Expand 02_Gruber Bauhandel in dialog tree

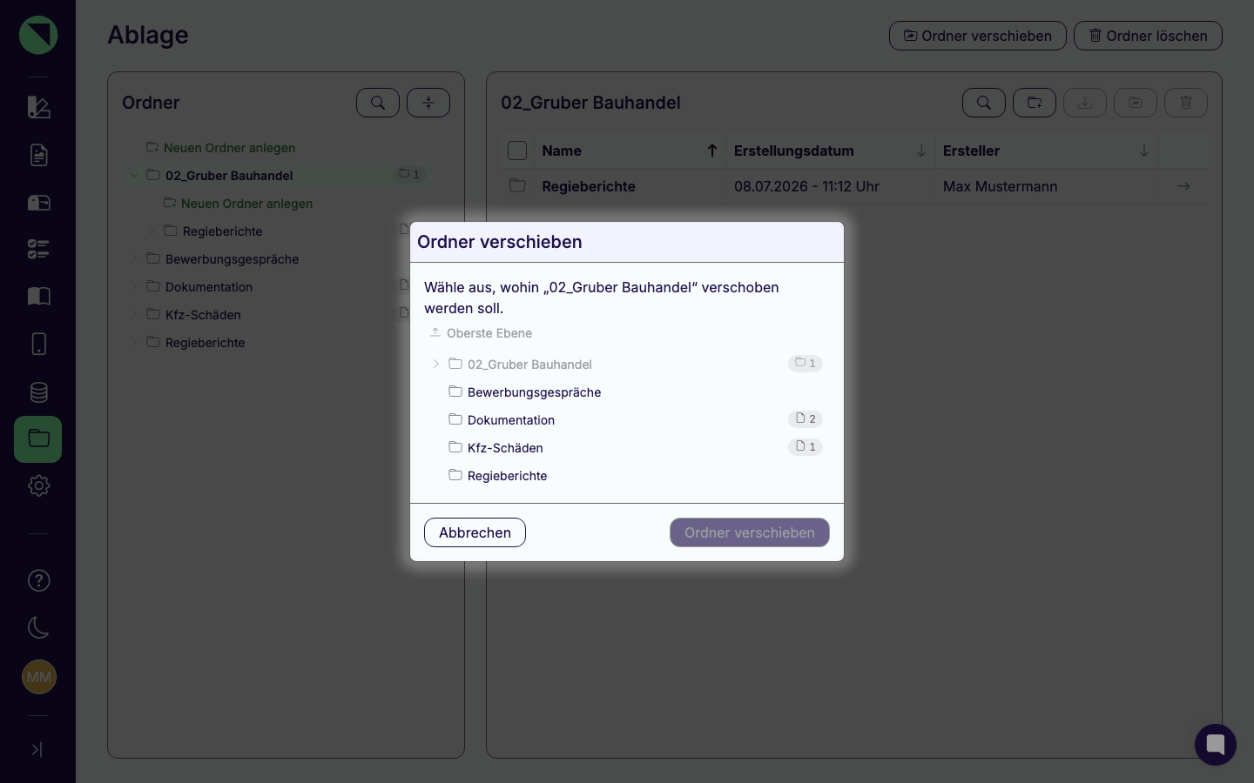436,364
